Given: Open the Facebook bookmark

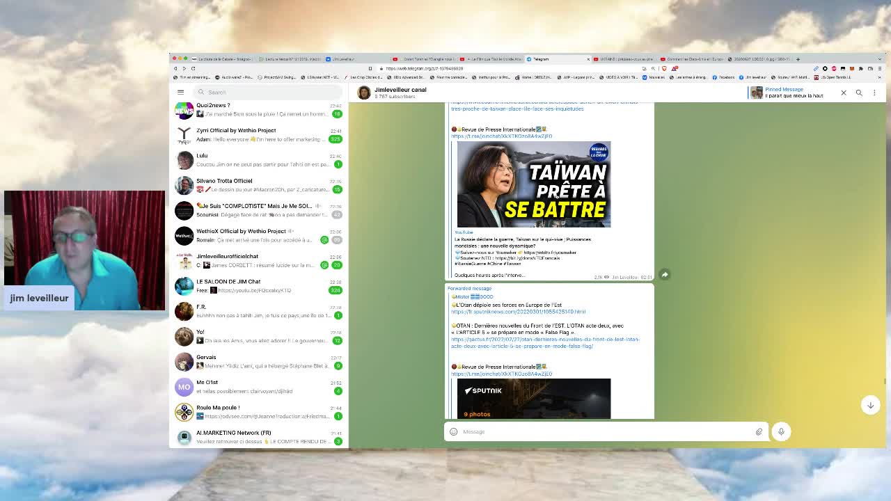Looking at the screenshot, I should click(x=725, y=77).
